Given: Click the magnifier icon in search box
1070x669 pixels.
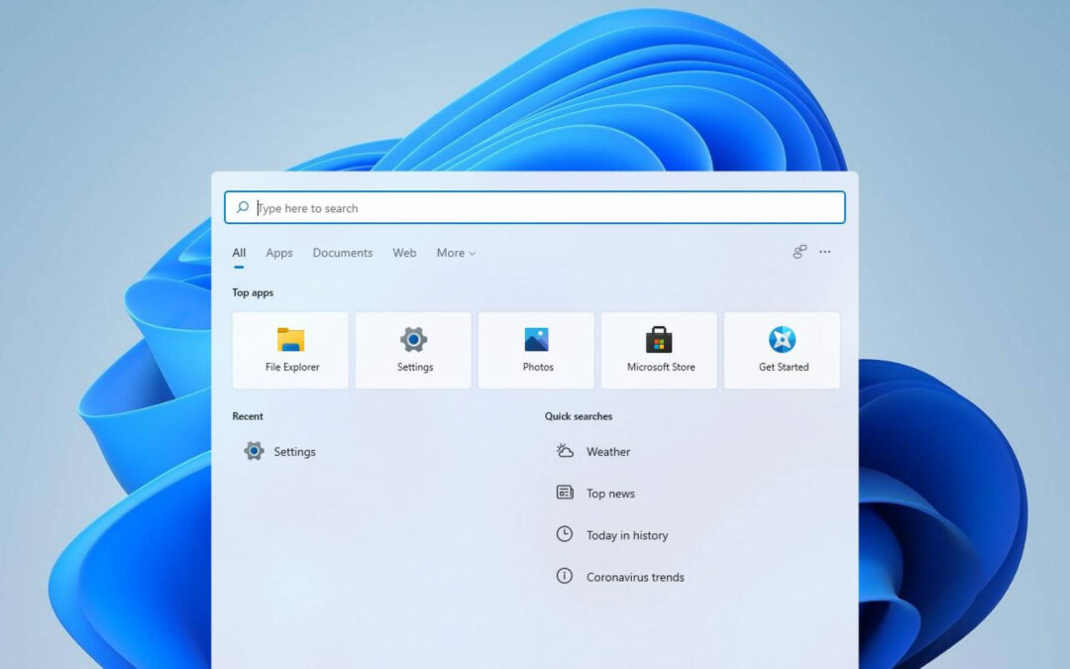Looking at the screenshot, I should (x=243, y=207).
